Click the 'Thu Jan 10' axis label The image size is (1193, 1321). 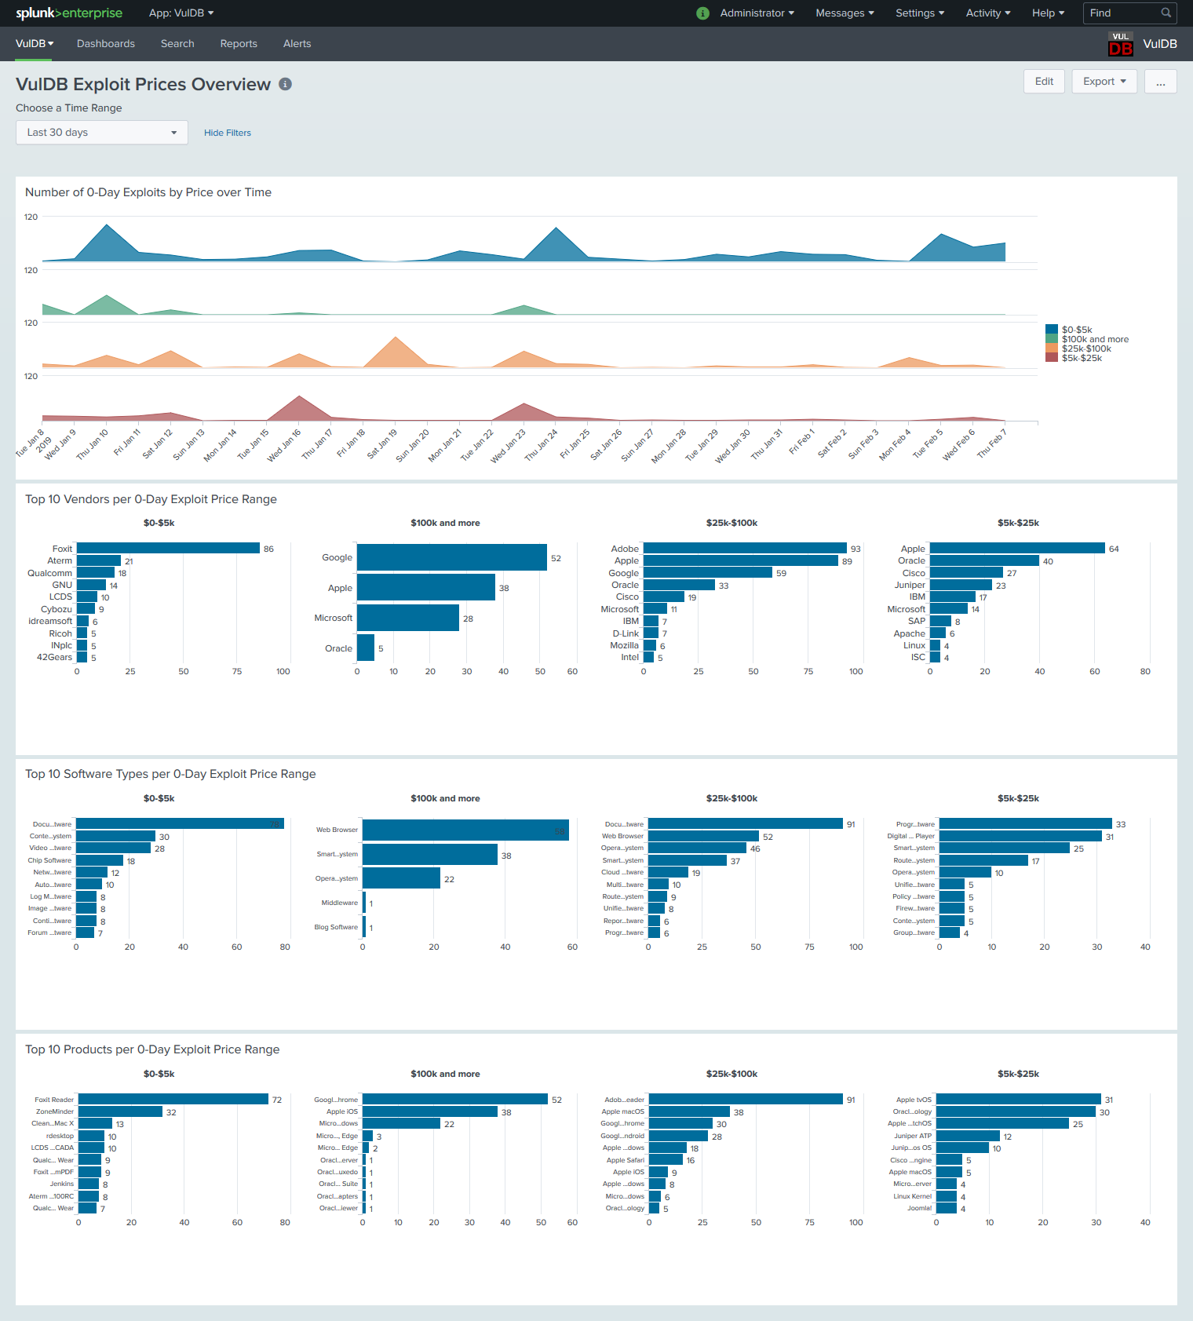pos(93,444)
